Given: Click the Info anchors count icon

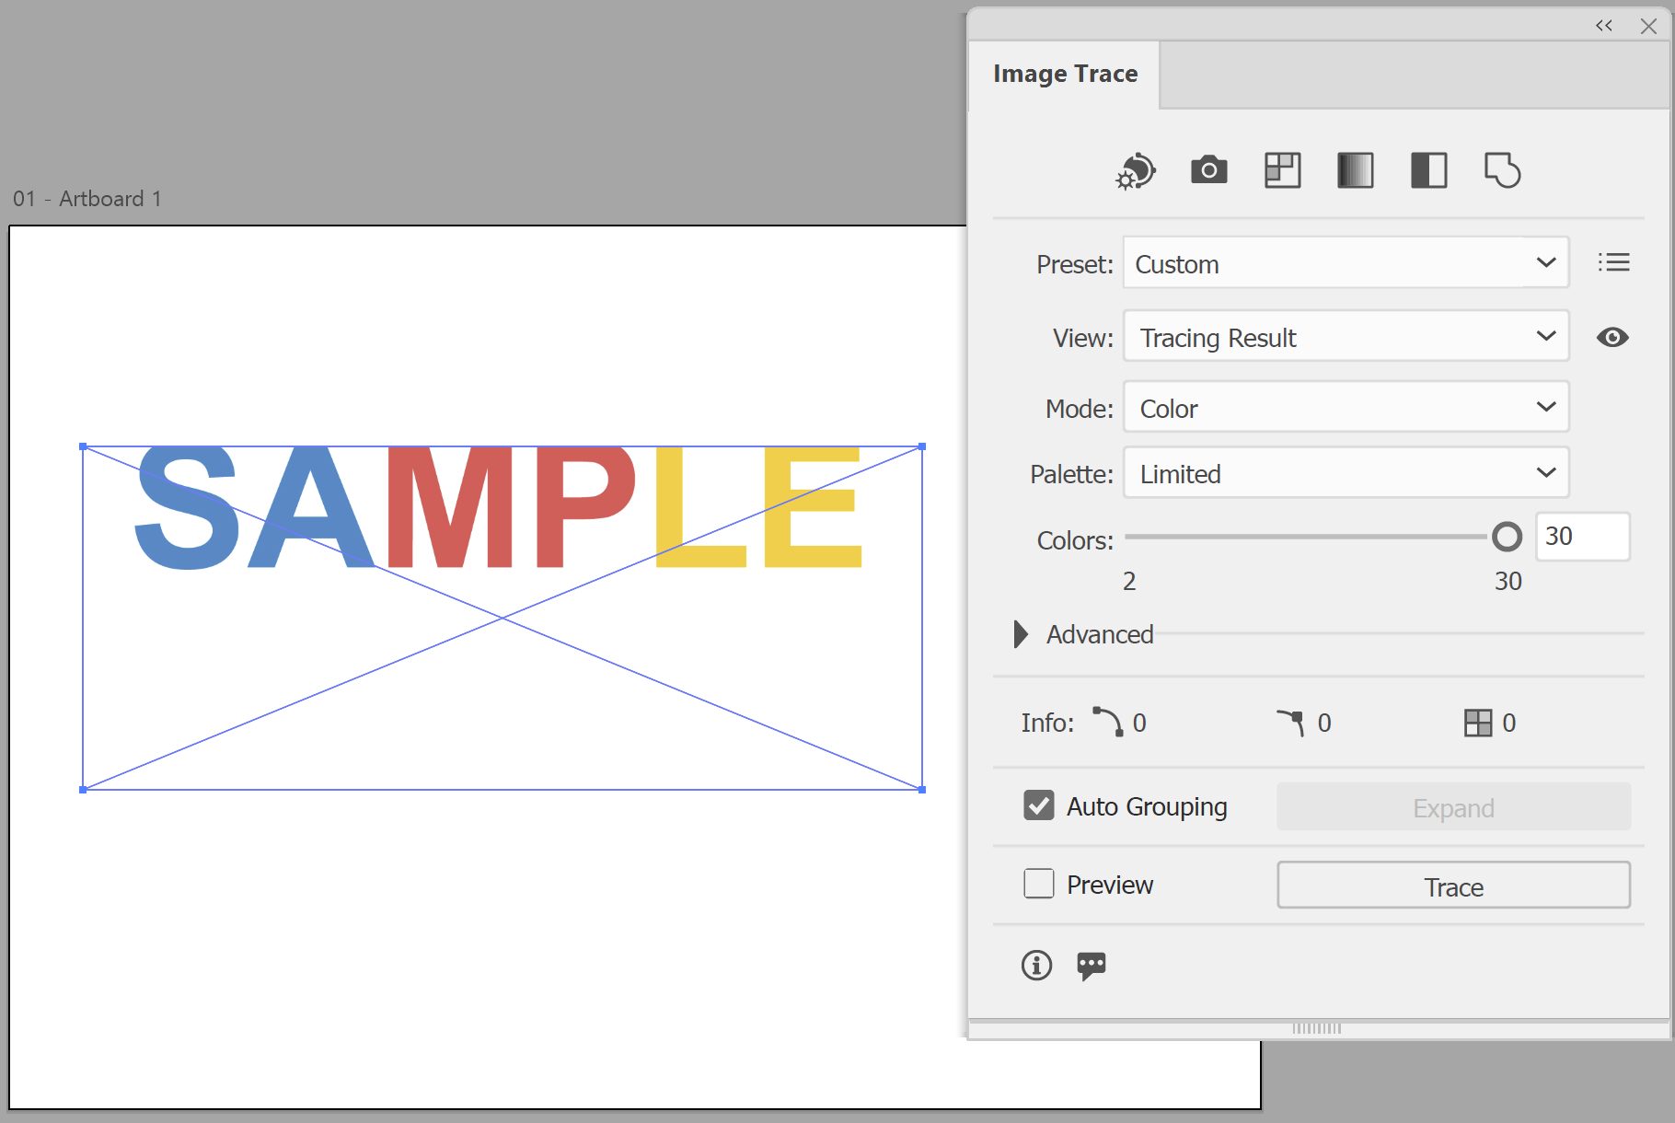Looking at the screenshot, I should pyautogui.click(x=1291, y=723).
